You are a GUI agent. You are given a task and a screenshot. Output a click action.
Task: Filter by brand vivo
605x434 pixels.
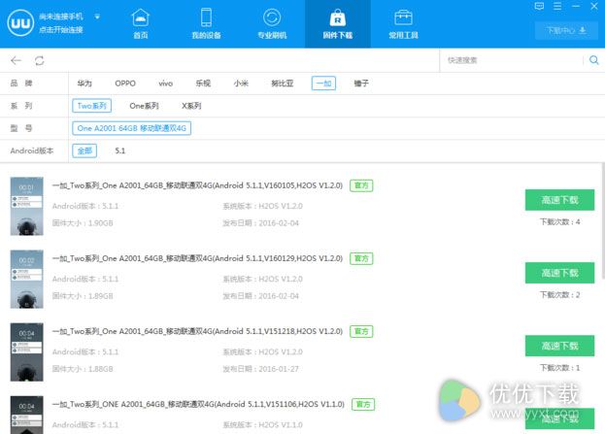tap(165, 83)
